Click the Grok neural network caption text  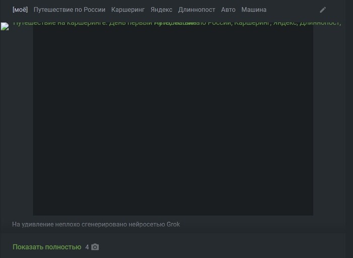point(96,224)
